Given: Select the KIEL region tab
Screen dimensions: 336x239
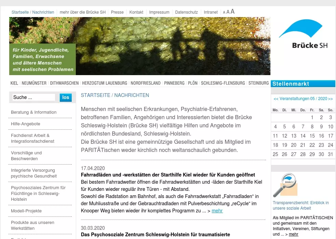Looking at the screenshot, I should pos(14,83).
